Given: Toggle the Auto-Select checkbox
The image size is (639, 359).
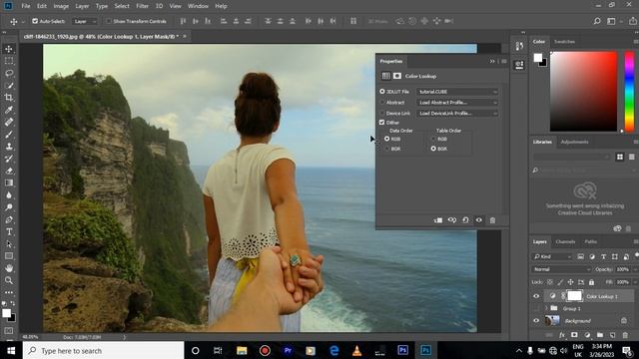Looking at the screenshot, I should tap(35, 21).
